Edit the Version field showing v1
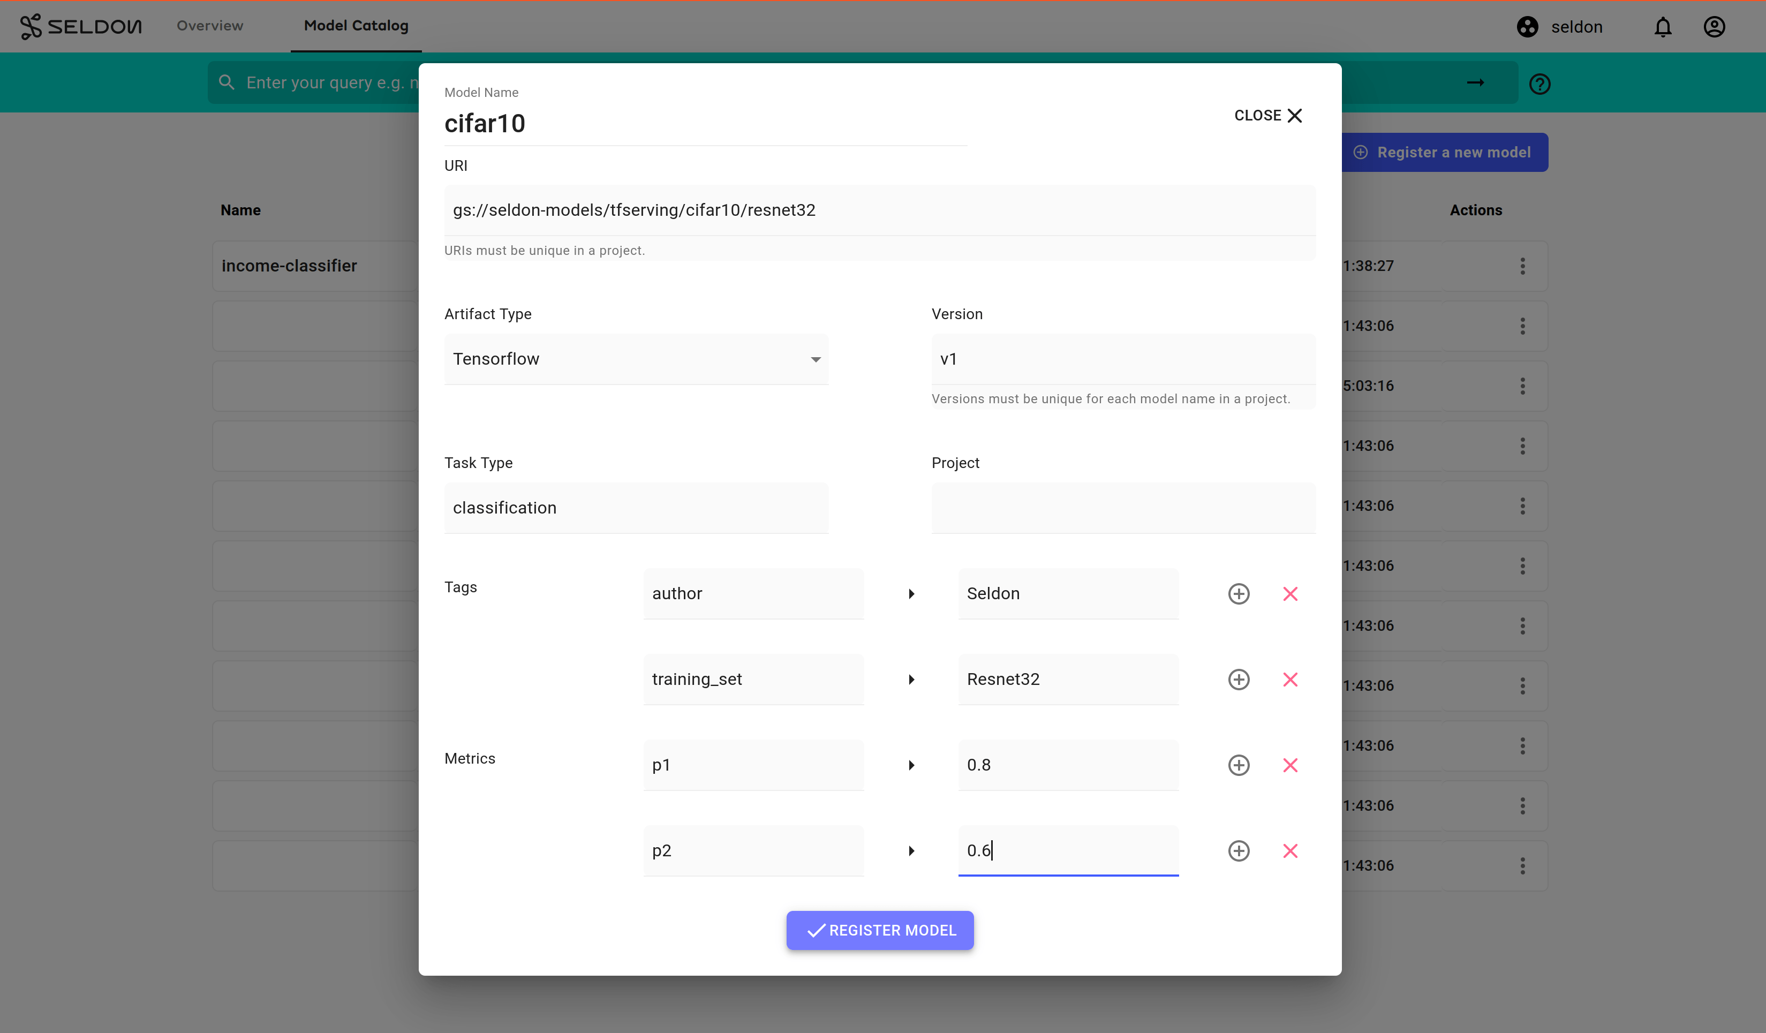Viewport: 1766px width, 1033px height. [1123, 359]
